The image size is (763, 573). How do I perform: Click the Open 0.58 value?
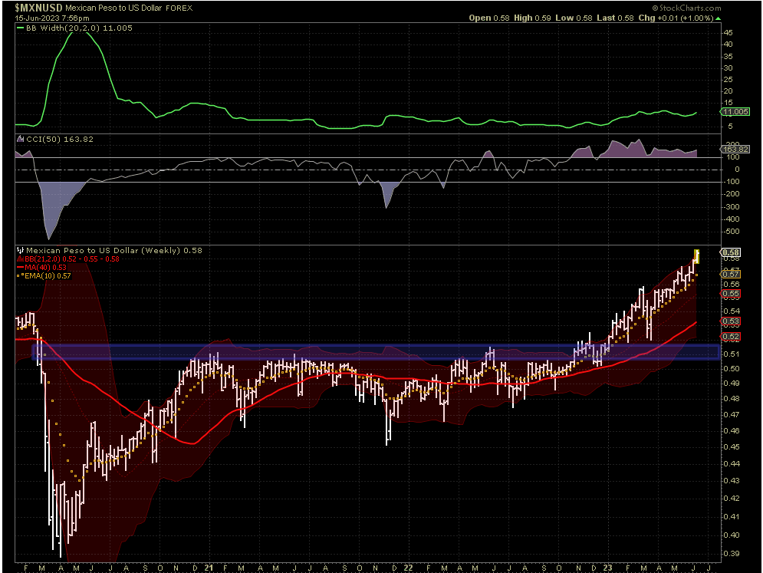pos(489,18)
